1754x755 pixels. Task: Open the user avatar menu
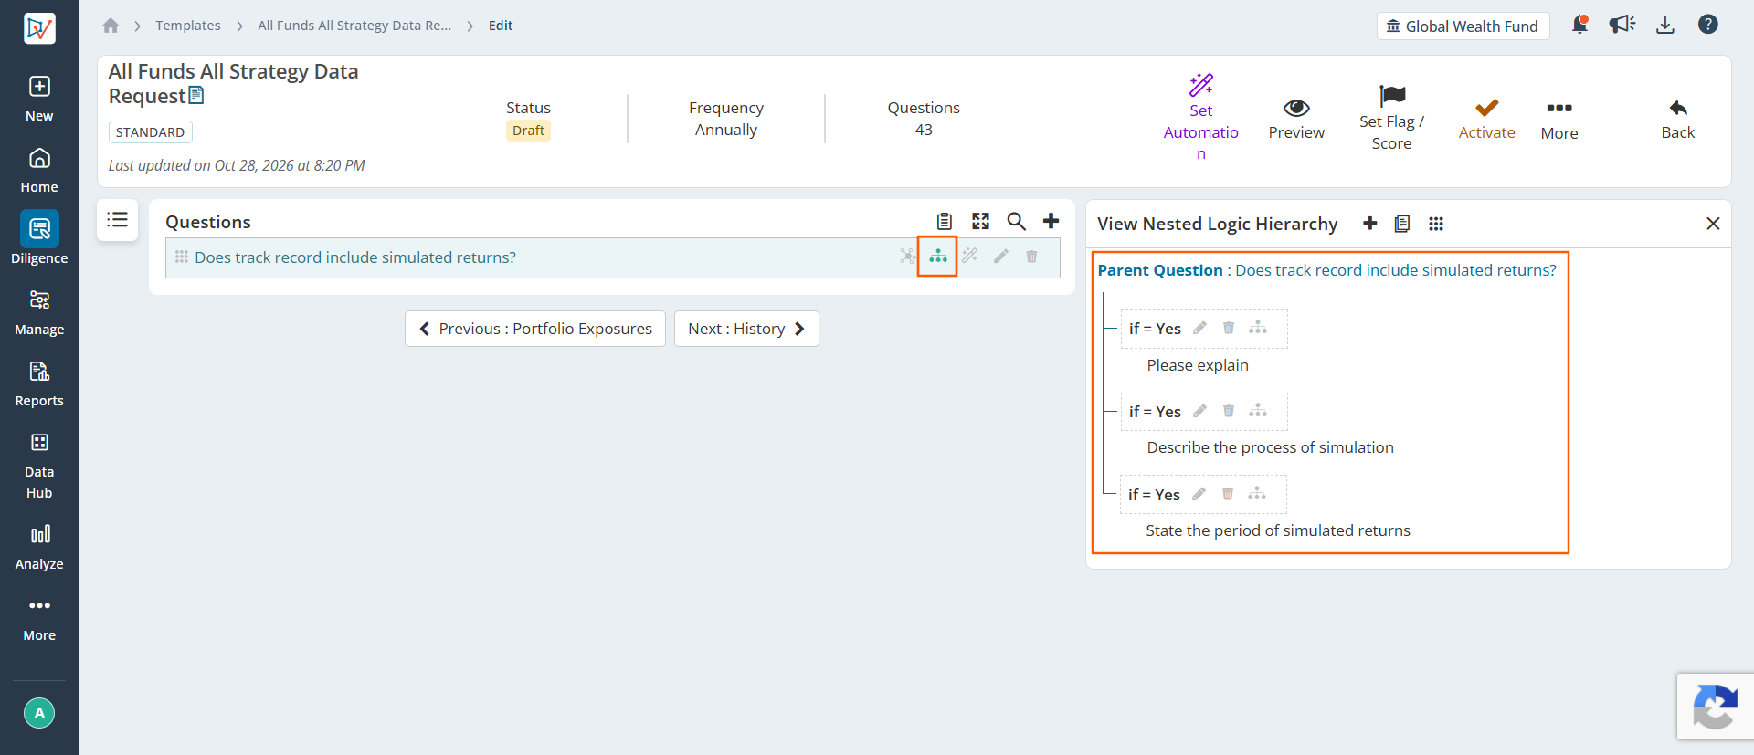pos(39,713)
